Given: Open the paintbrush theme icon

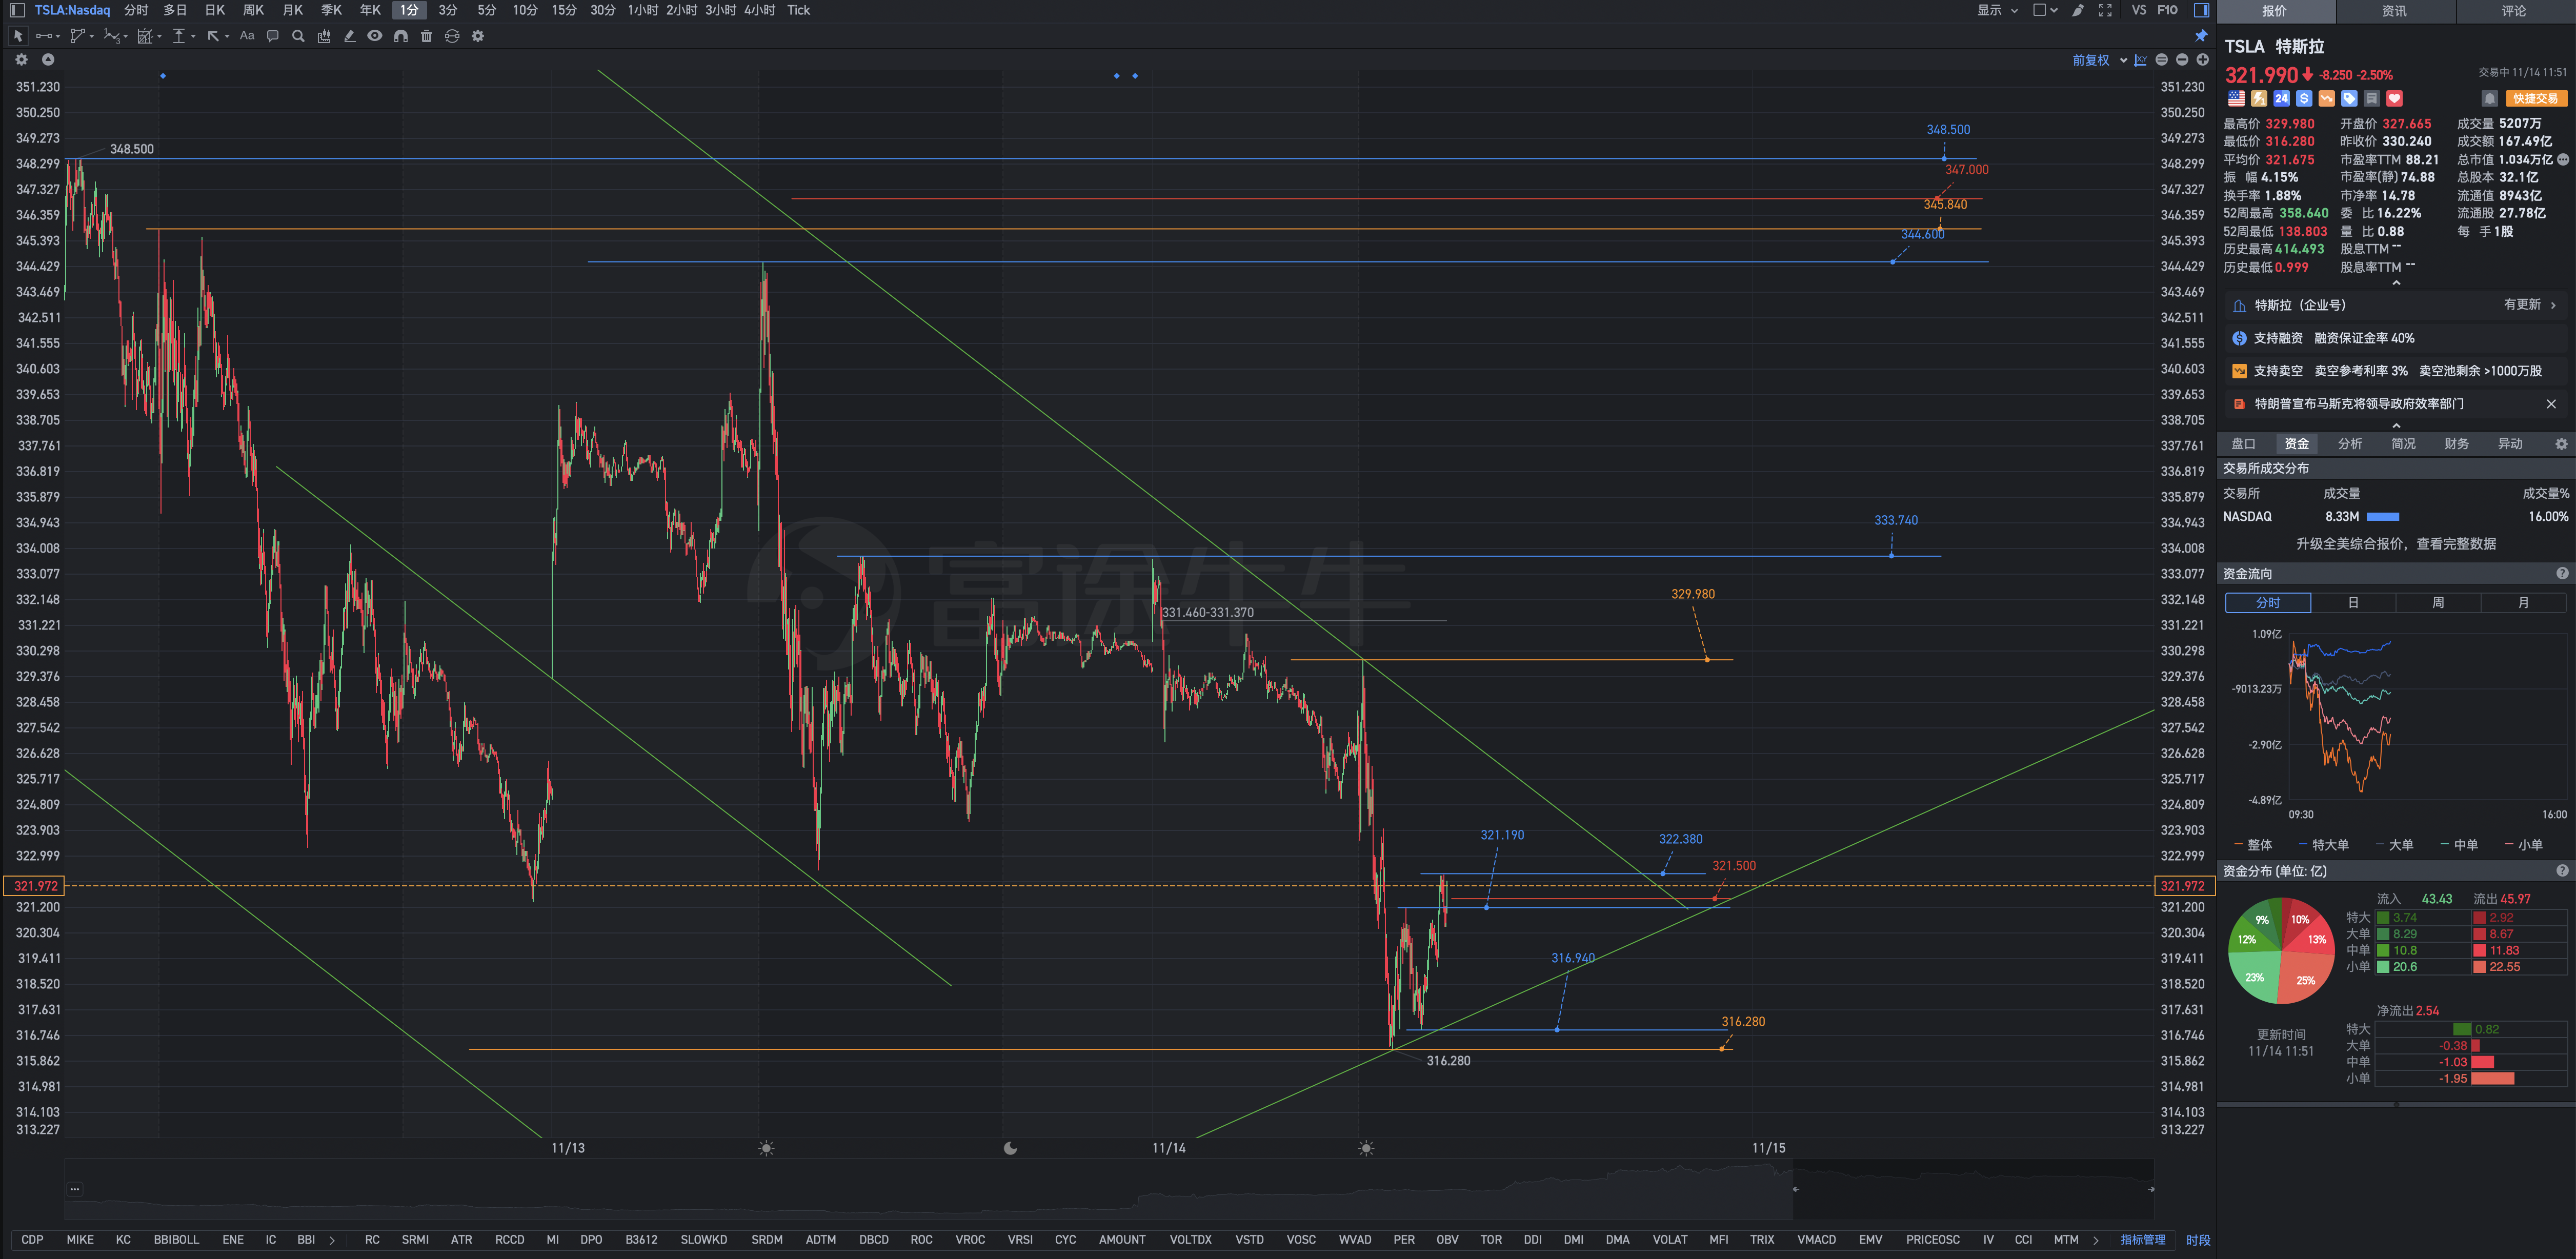Looking at the screenshot, I should click(2078, 10).
